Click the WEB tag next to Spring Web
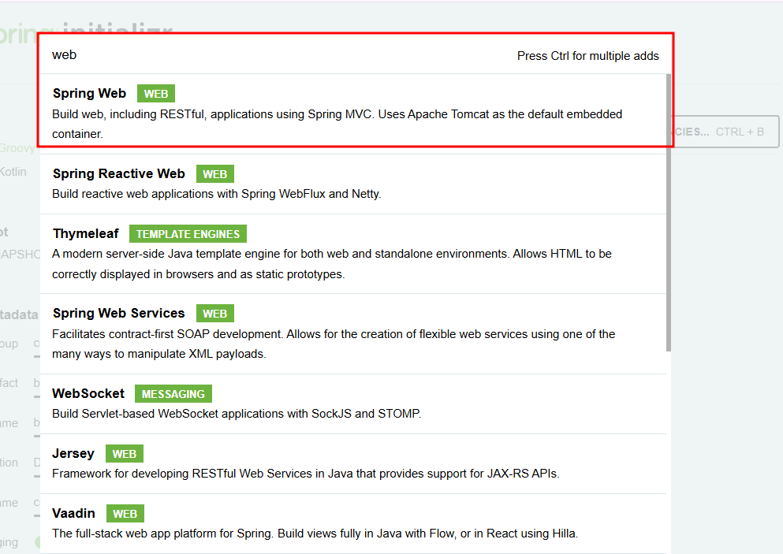 coord(156,94)
